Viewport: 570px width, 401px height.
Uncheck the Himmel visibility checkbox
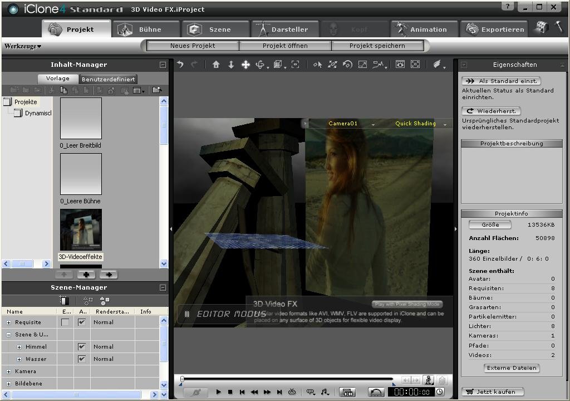82,346
